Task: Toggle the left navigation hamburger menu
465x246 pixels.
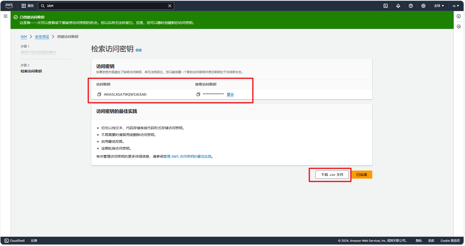Action: tap(6, 16)
